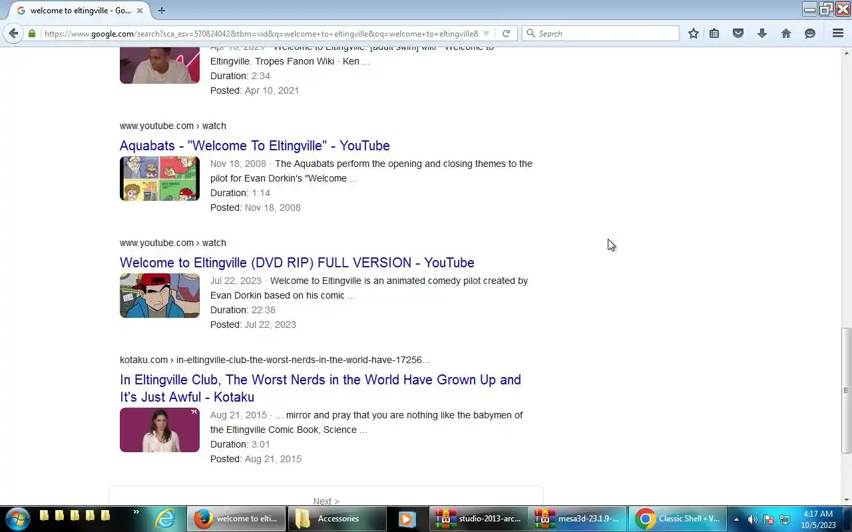Open the Kotaku Eltingville Club article link

(320, 388)
